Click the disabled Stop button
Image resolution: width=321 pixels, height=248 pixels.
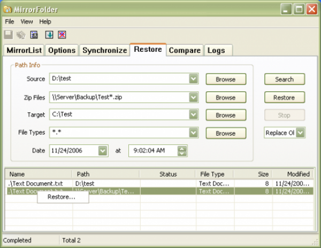click(285, 115)
